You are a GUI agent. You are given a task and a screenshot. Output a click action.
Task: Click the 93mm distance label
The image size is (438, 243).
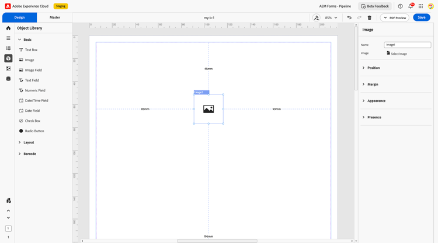277,109
